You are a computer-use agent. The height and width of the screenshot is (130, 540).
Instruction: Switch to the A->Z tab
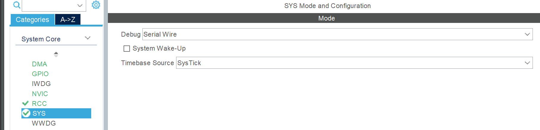click(68, 20)
